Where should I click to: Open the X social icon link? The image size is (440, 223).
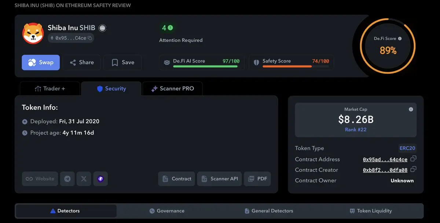84,179
